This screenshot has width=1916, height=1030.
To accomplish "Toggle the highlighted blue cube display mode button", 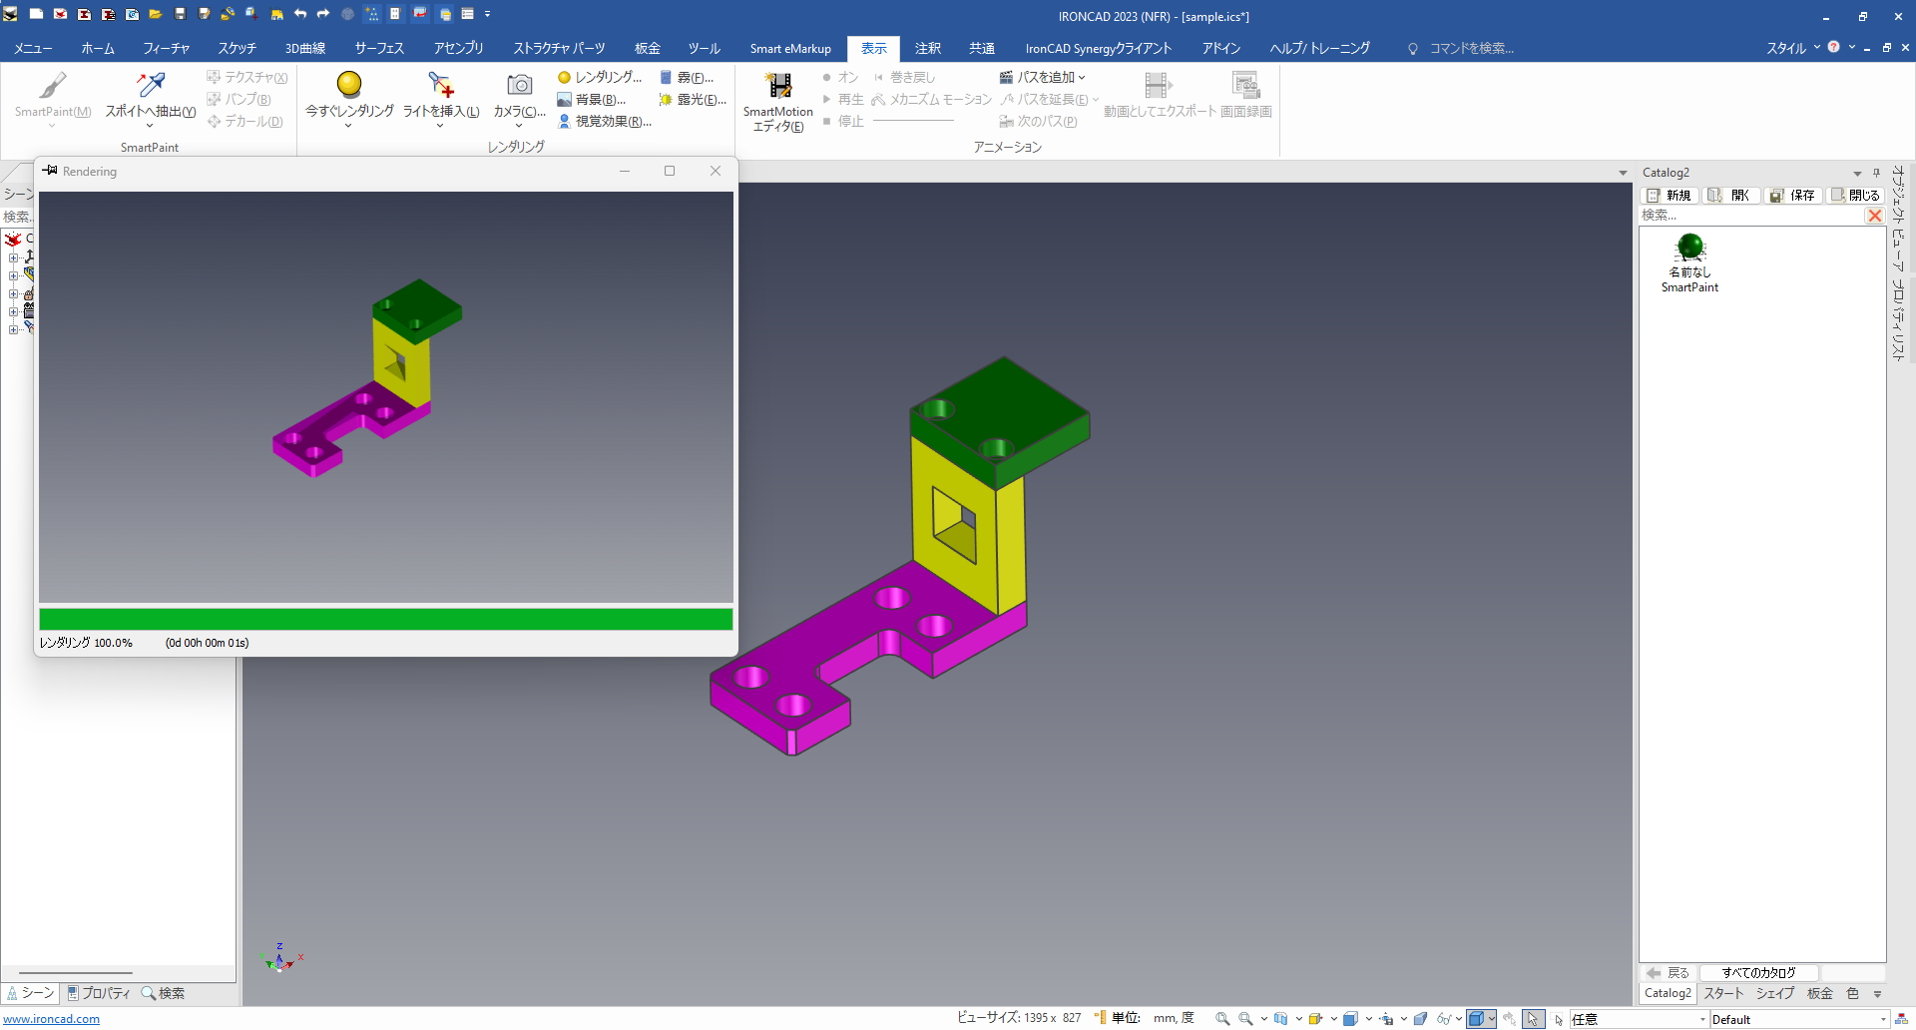I will 1476,1019.
